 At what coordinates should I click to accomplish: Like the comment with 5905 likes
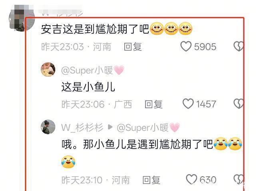pyautogui.click(x=186, y=46)
